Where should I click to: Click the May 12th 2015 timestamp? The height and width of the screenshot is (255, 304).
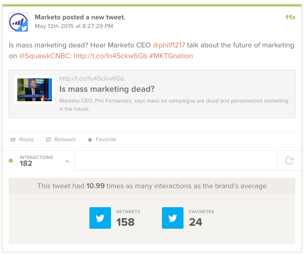point(74,26)
